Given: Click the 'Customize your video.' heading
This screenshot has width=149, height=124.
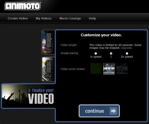Looking at the screenshot, I should (x=101, y=35).
